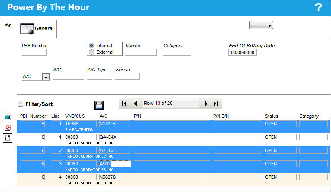This screenshot has height=192, width=331.
Task: Click the A902 A/C edit field
Action: coord(115,164)
